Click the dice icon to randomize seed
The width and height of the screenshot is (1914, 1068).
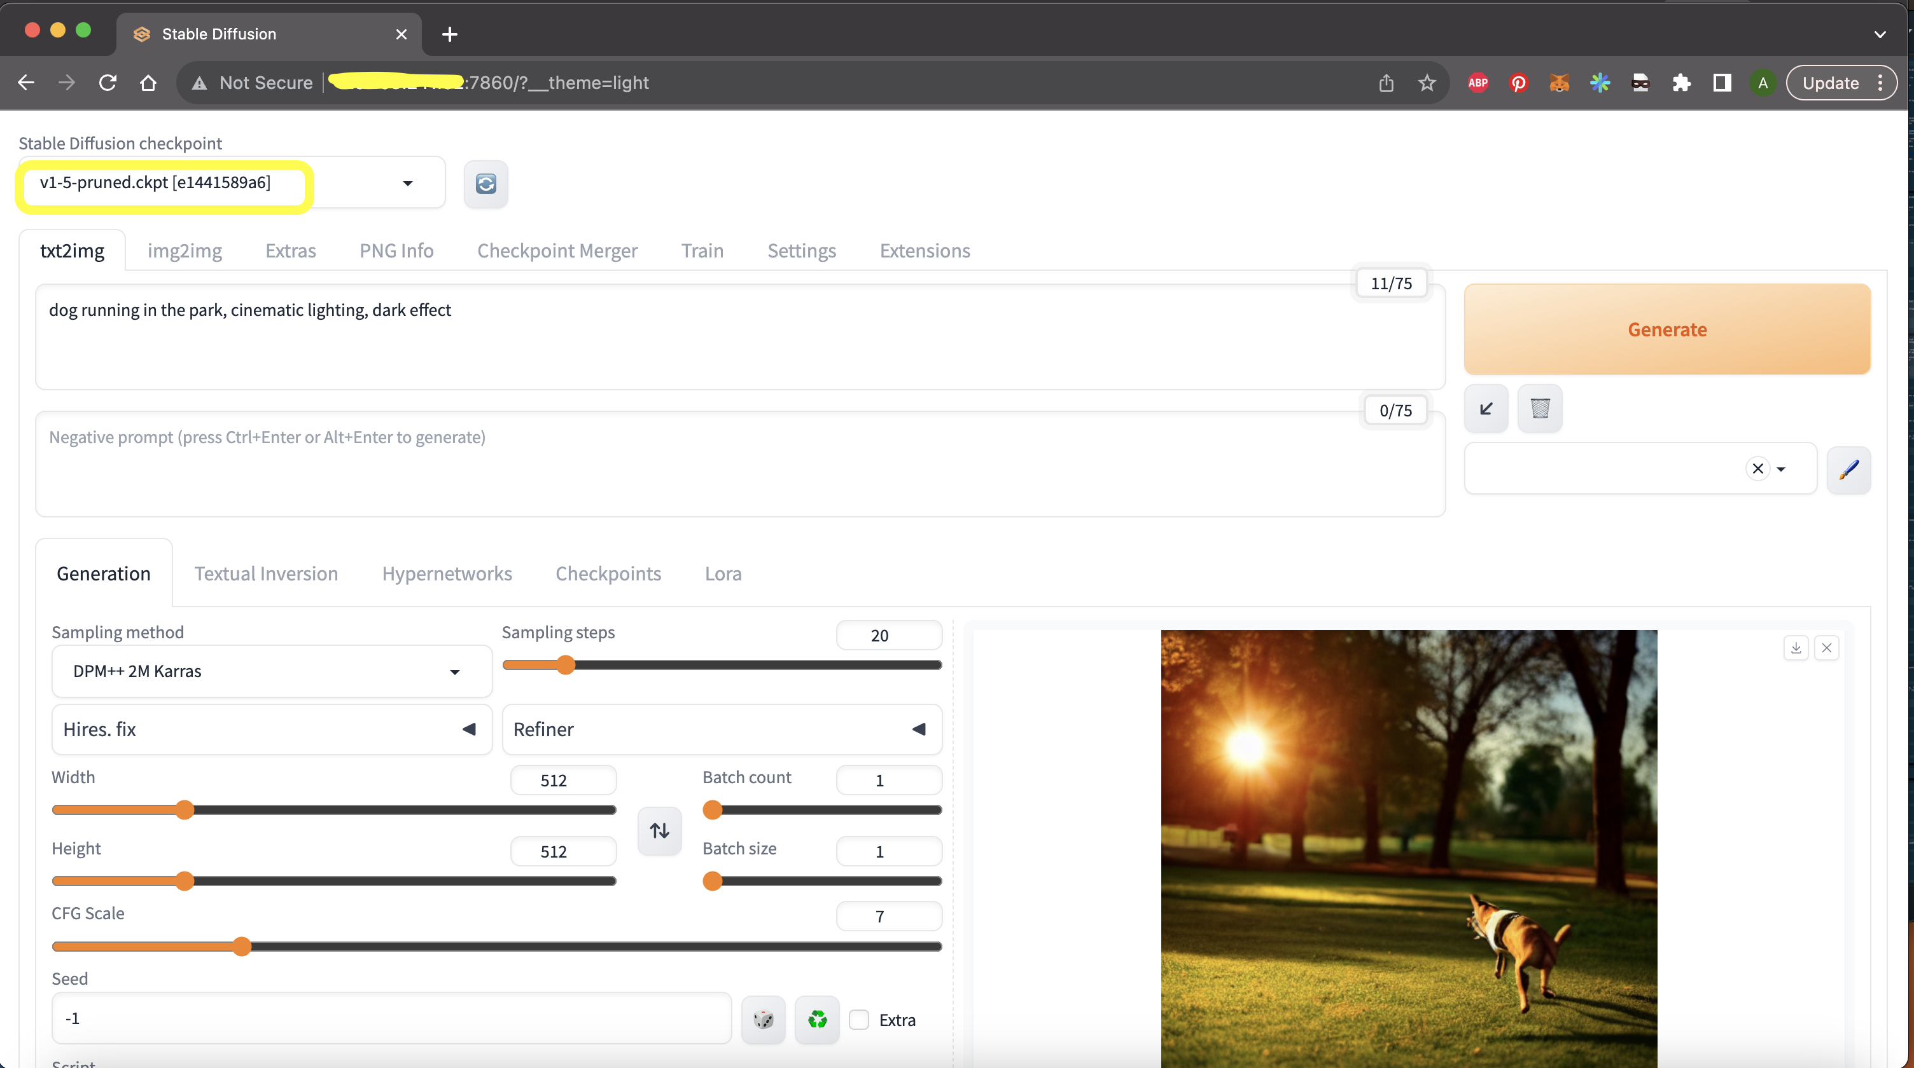763,1019
